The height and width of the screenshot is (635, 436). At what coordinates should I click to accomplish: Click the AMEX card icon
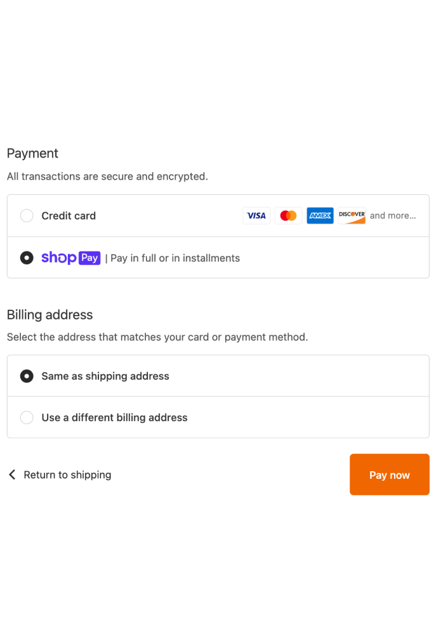320,215
